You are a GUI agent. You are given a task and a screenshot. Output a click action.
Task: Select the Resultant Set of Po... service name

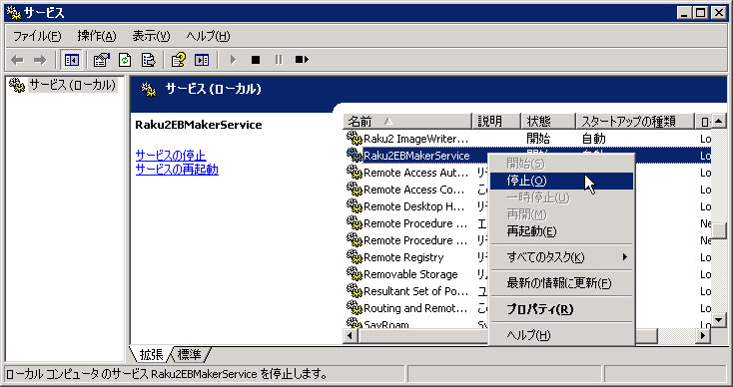416,291
